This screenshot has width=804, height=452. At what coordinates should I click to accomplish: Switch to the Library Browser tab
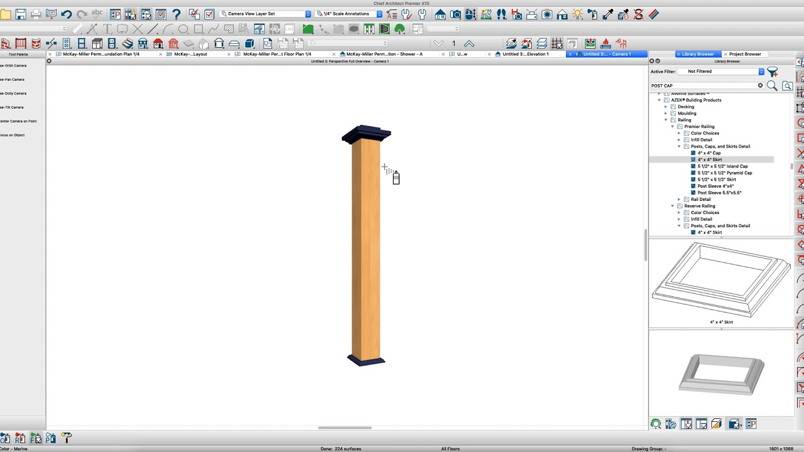coord(697,54)
